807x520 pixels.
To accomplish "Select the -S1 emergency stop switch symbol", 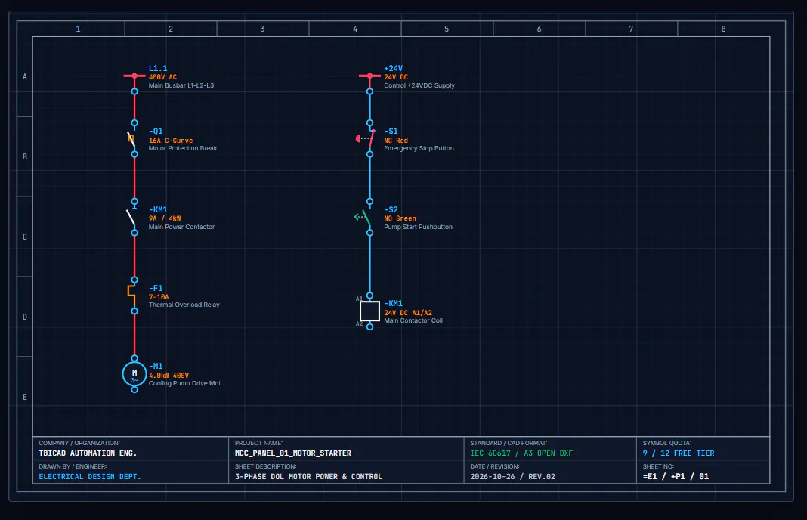I will (366, 138).
